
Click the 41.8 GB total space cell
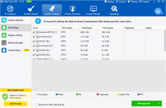click(x=84, y=55)
